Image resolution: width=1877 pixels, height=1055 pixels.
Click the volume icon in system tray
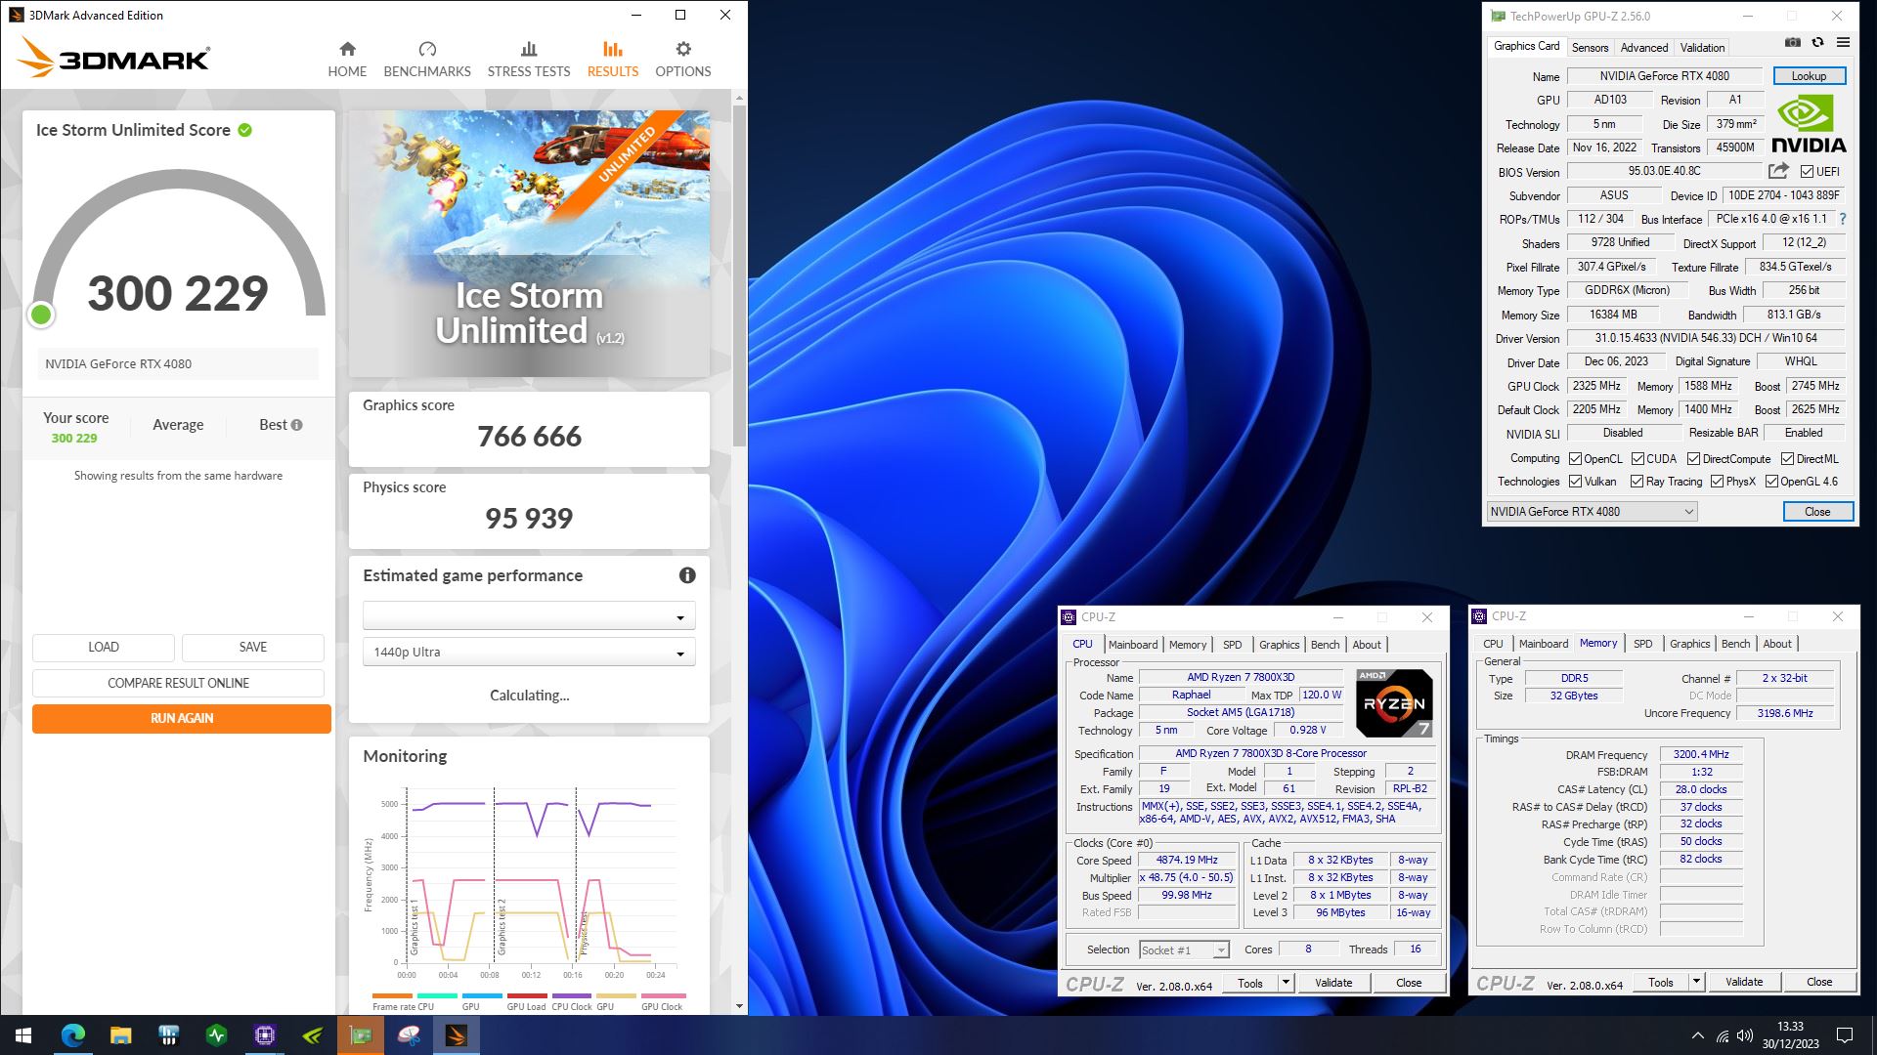click(x=1745, y=1035)
